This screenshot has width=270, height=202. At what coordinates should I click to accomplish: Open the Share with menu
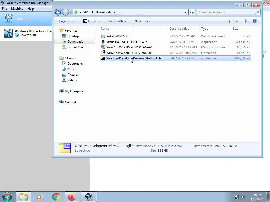tap(117, 21)
